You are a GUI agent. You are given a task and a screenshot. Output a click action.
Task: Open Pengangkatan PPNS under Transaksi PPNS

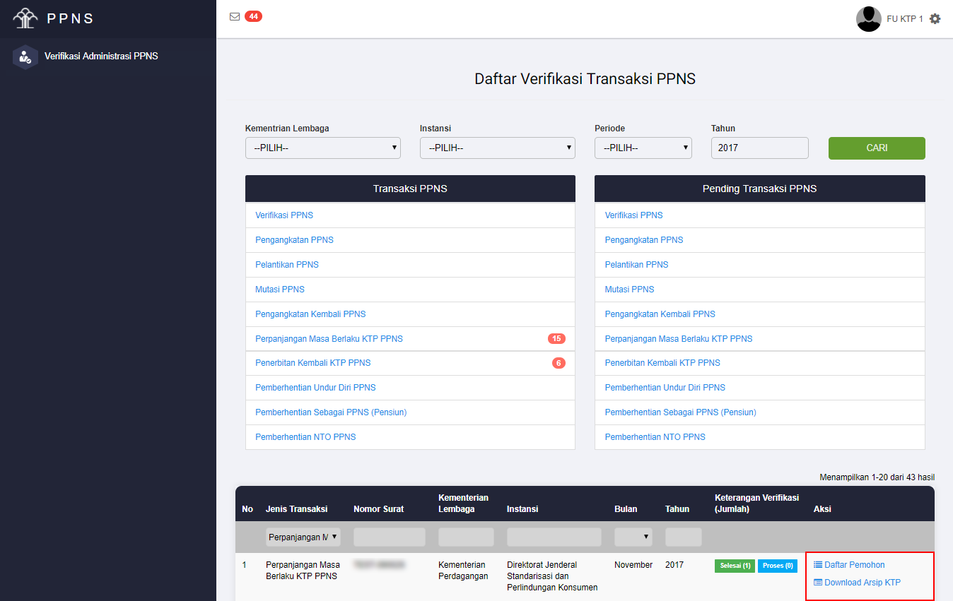click(294, 240)
